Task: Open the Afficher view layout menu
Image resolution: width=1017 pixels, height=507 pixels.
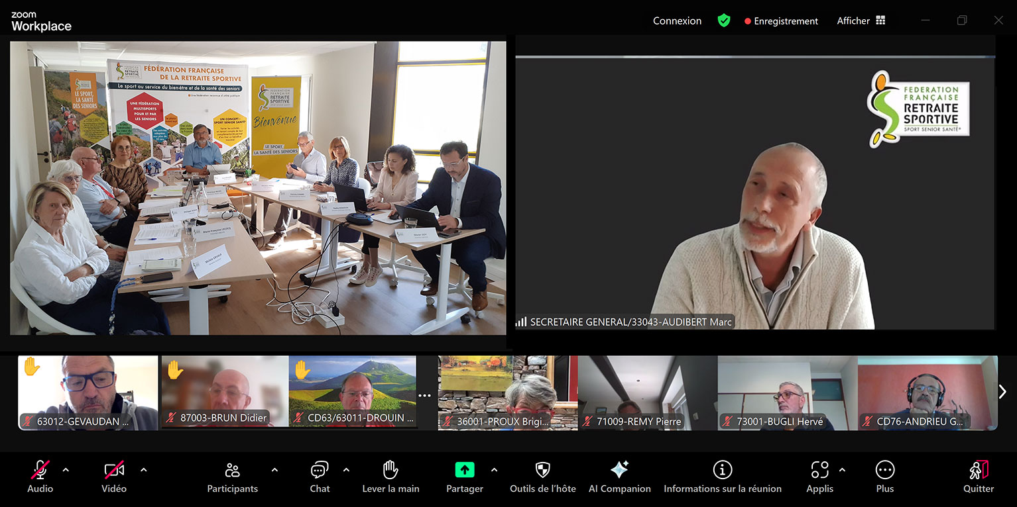Action: [861, 21]
